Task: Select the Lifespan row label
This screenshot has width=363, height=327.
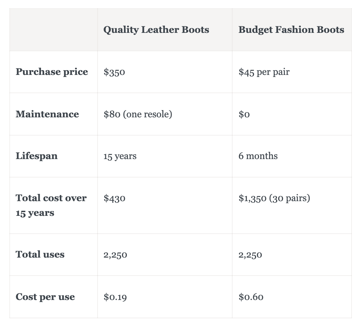Action: [37, 156]
